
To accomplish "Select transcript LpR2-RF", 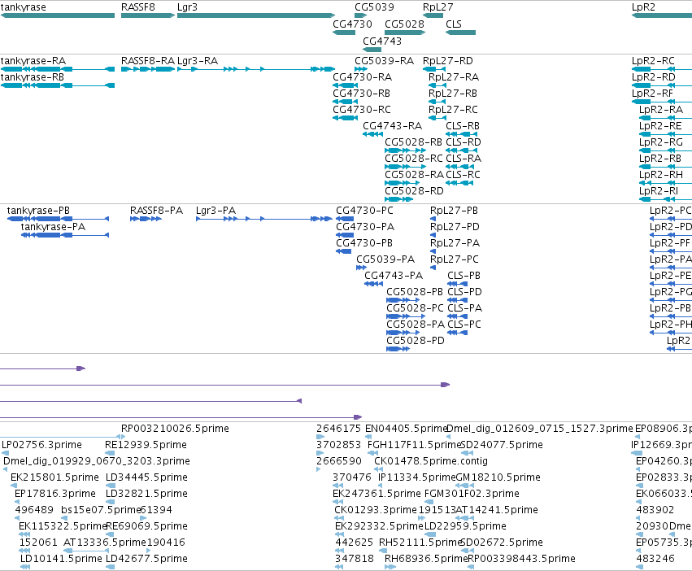I will click(652, 94).
